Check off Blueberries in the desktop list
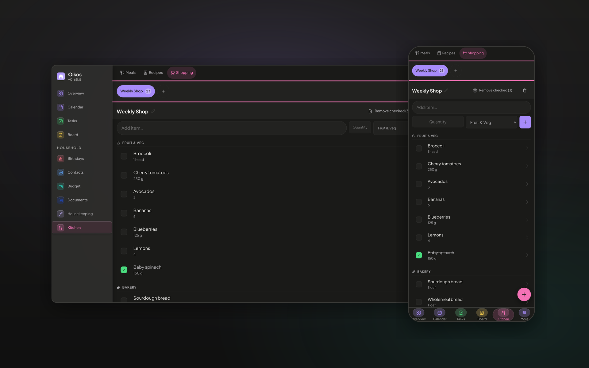This screenshot has width=589, height=368. pyautogui.click(x=124, y=232)
